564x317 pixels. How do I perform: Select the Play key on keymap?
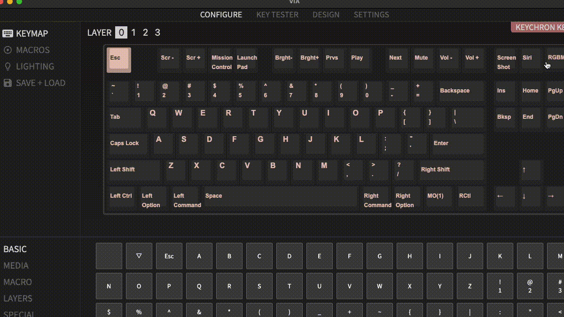coord(360,60)
